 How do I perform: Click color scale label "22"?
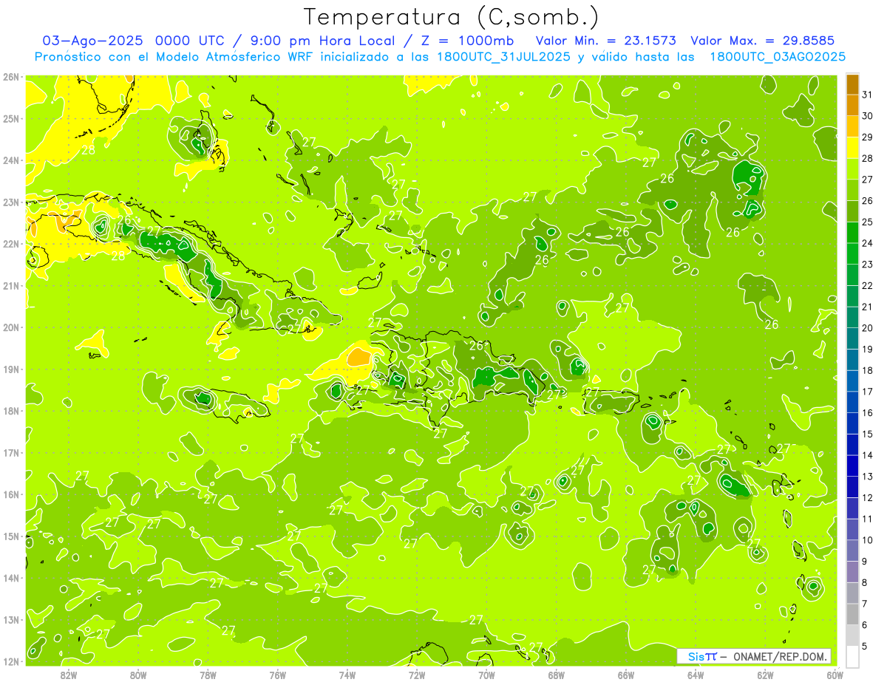868,285
